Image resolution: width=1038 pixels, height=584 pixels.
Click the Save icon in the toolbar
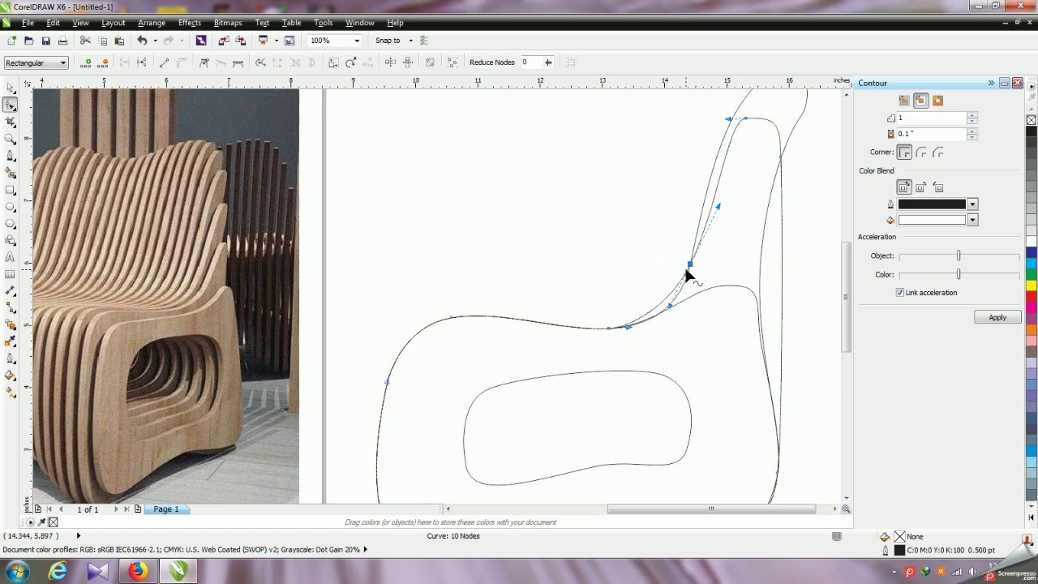(x=45, y=41)
